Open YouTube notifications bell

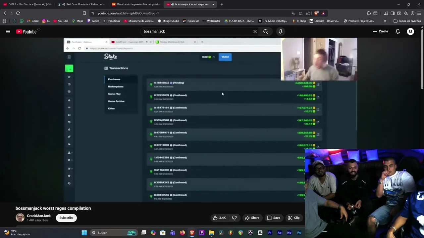[397, 31]
